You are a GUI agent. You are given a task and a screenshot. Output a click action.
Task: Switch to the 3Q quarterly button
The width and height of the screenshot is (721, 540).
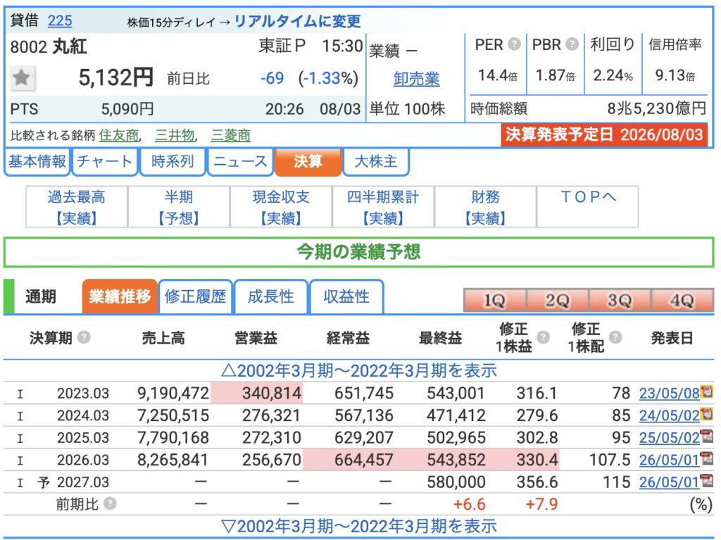[x=620, y=301]
